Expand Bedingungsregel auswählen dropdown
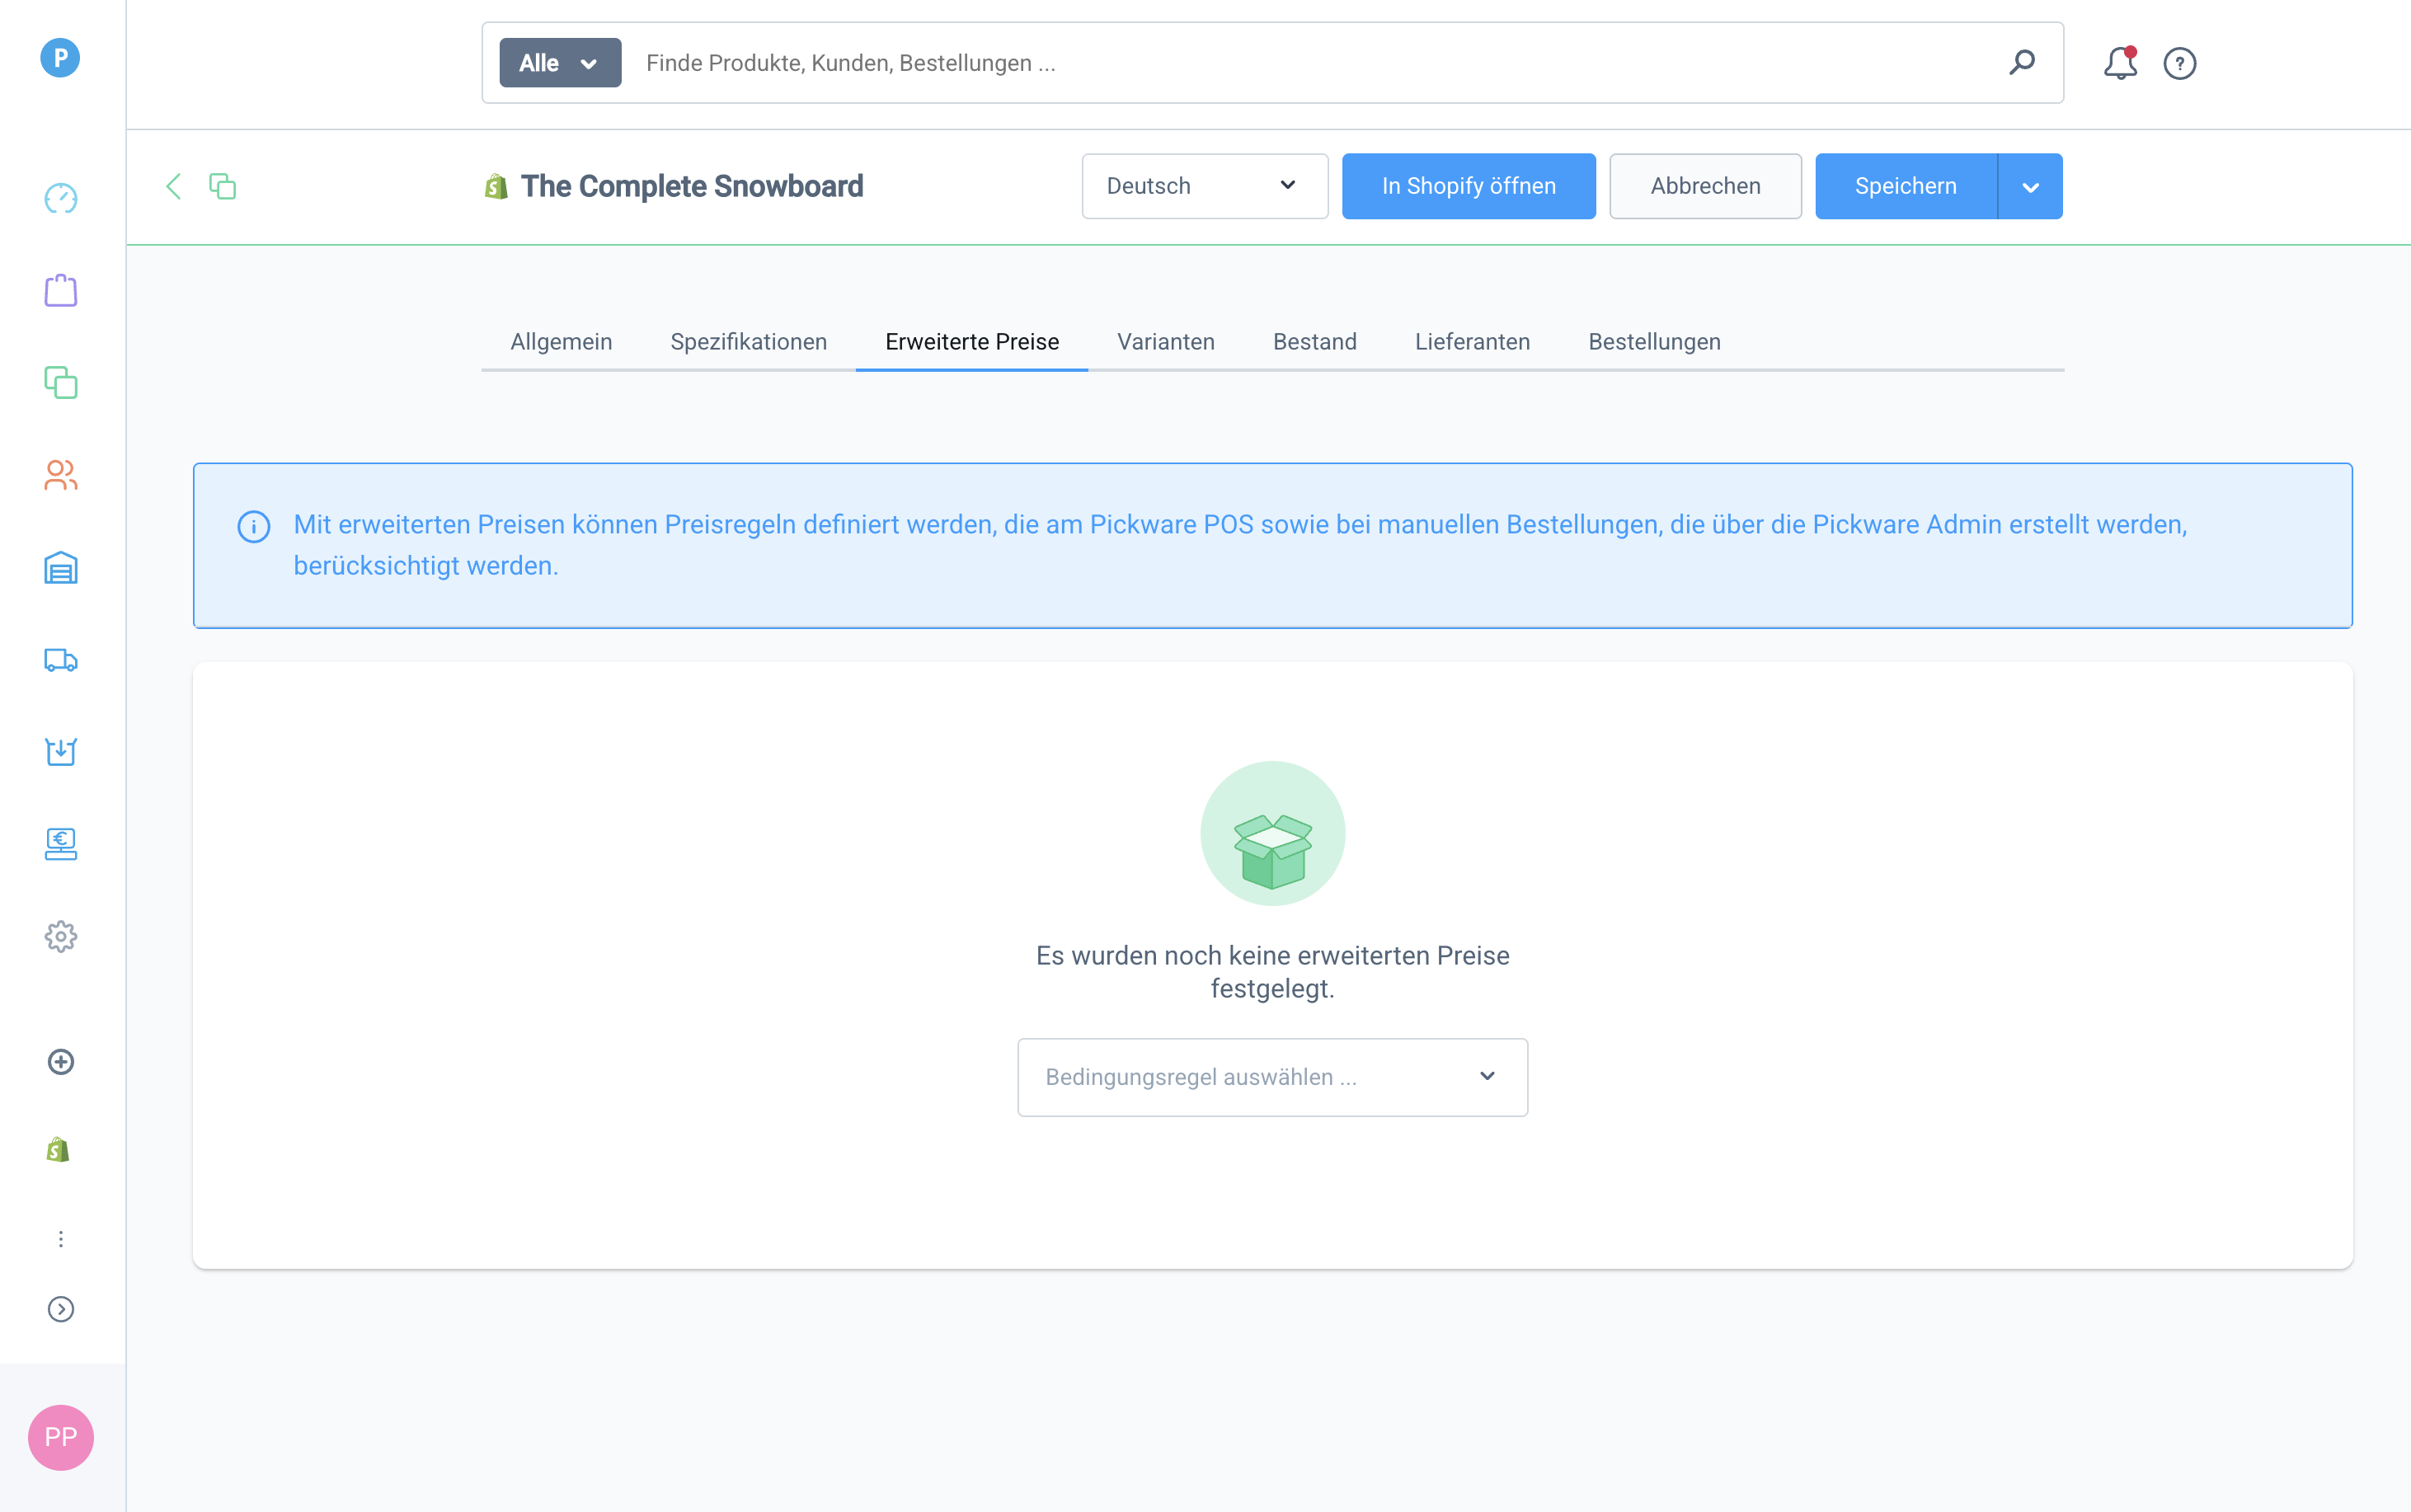 [1272, 1077]
